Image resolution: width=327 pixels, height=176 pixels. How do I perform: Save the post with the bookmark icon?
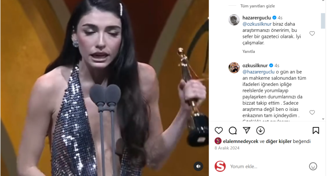tap(316, 130)
